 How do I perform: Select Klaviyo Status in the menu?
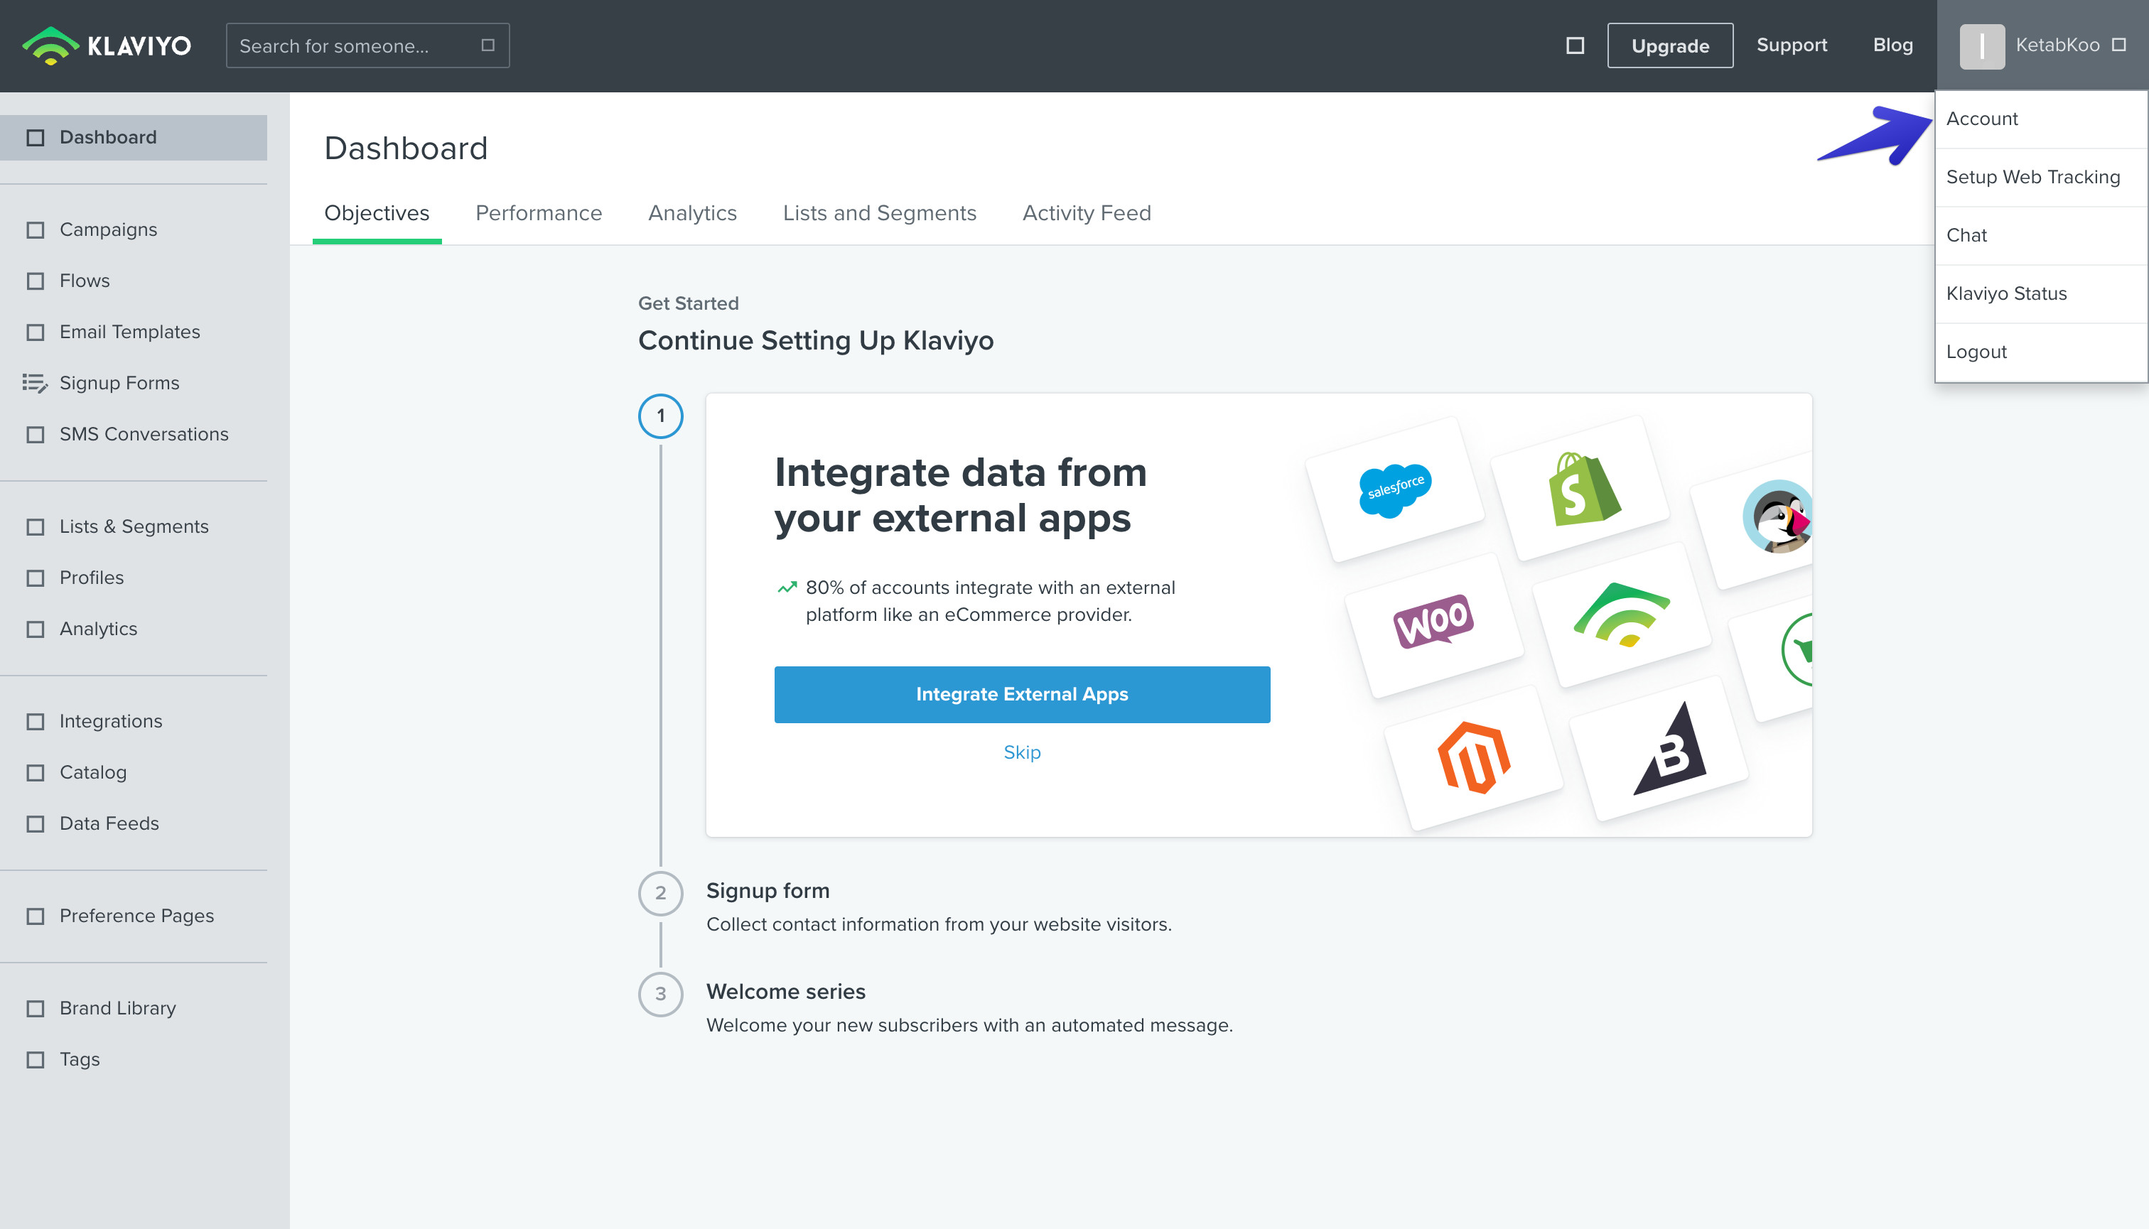click(x=2041, y=293)
